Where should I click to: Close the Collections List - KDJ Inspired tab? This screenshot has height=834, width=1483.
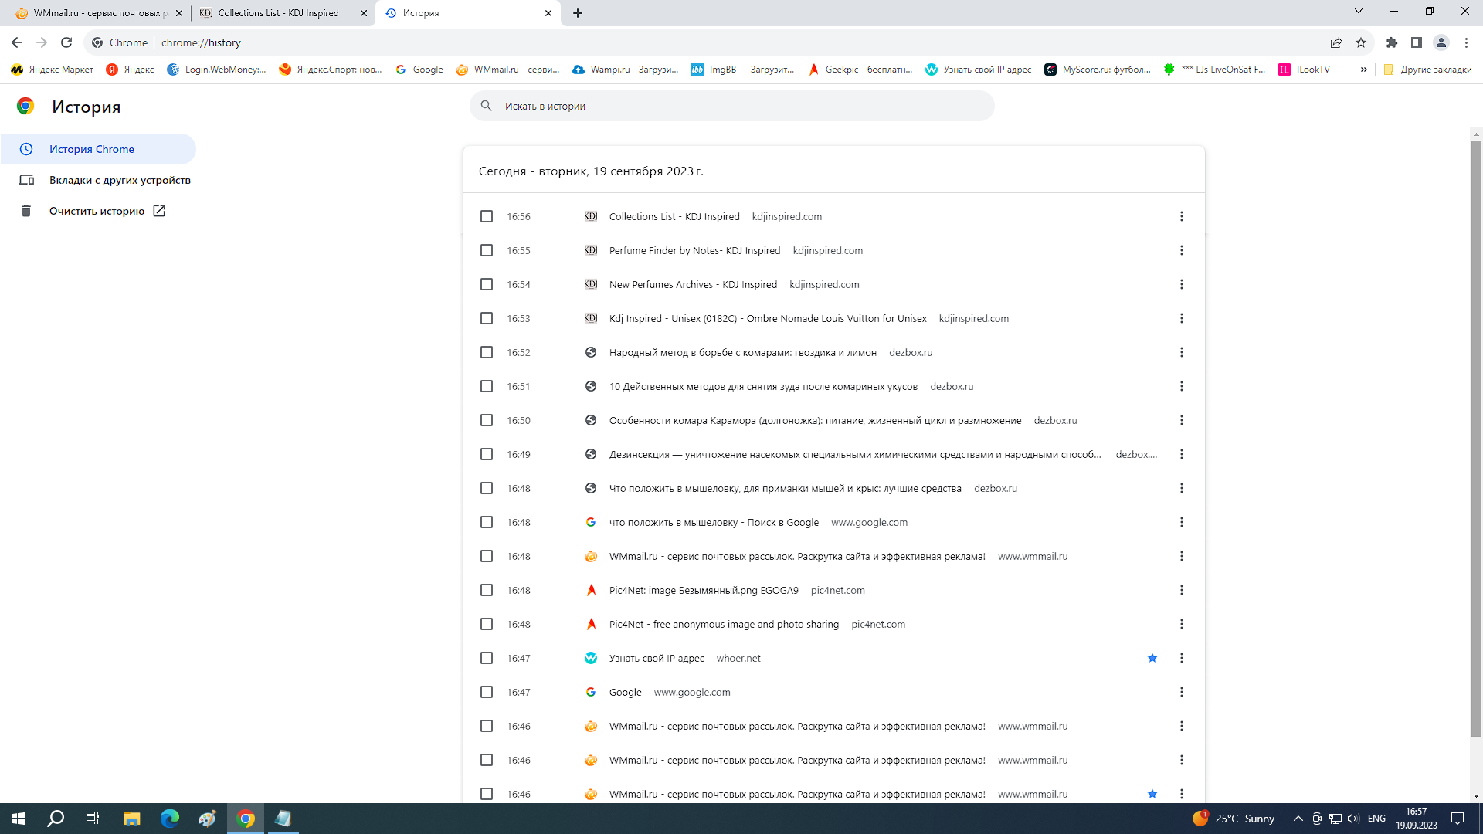click(x=364, y=13)
